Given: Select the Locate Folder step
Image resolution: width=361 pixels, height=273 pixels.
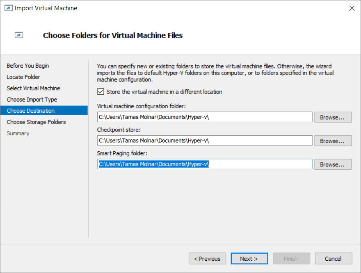Looking at the screenshot, I should (x=23, y=77).
